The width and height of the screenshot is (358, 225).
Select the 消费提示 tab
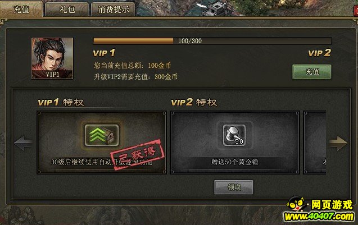tap(113, 10)
